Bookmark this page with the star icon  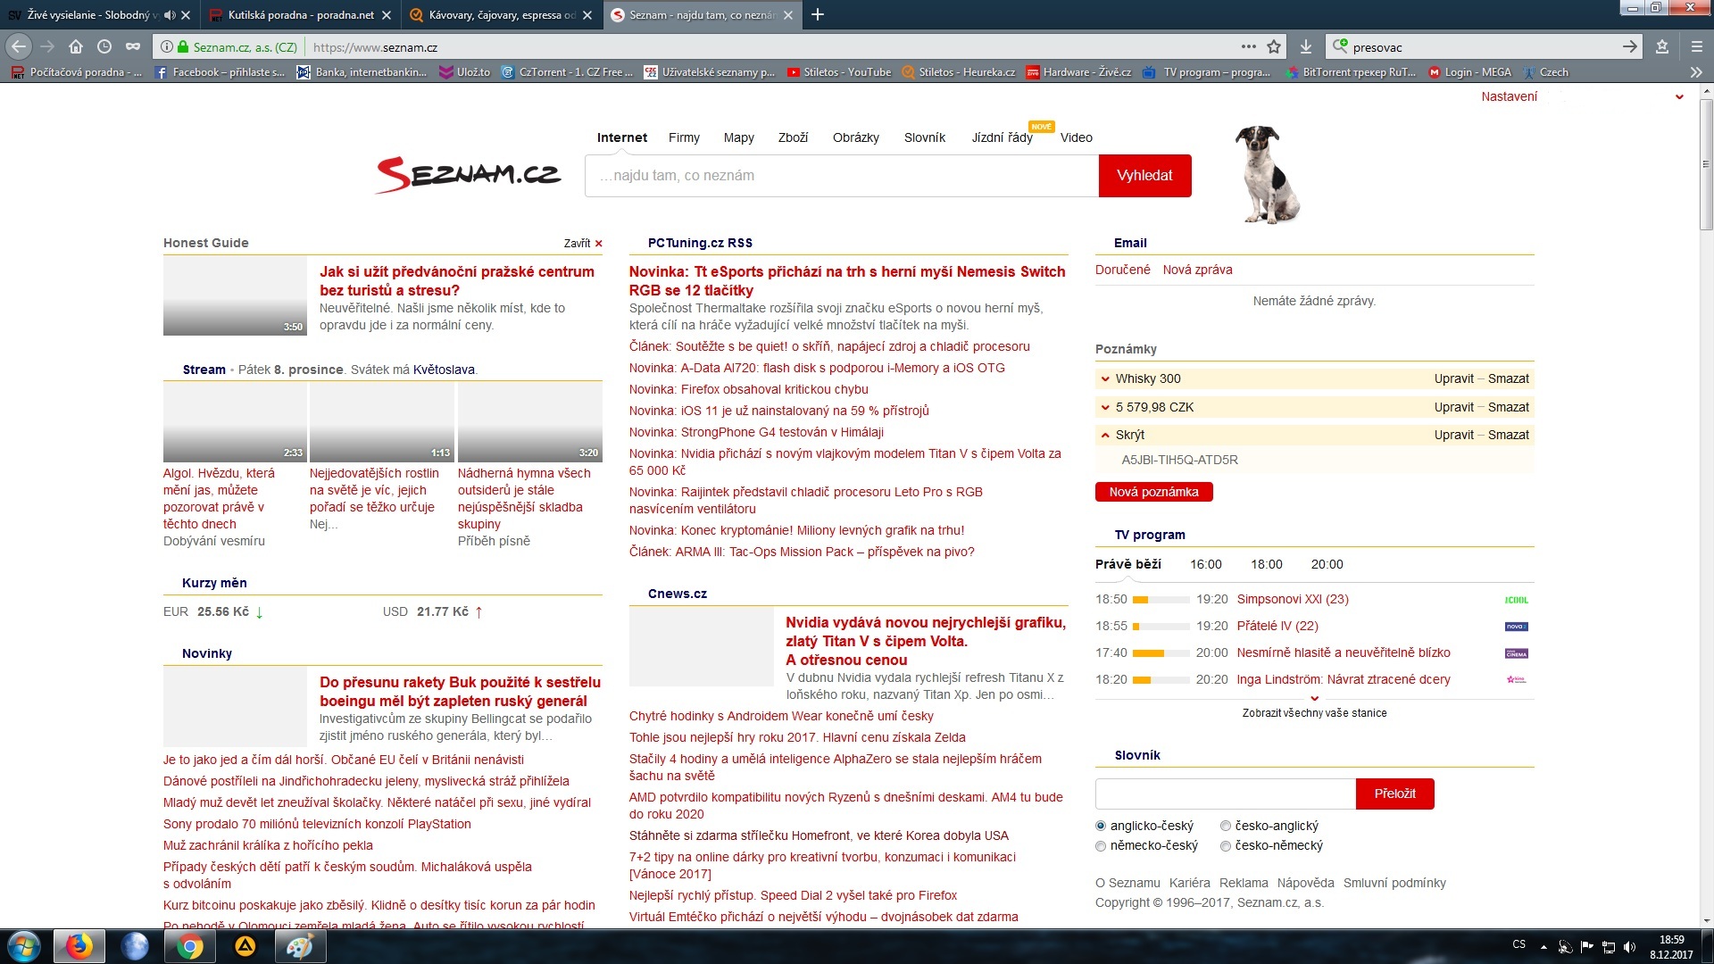tap(1274, 47)
